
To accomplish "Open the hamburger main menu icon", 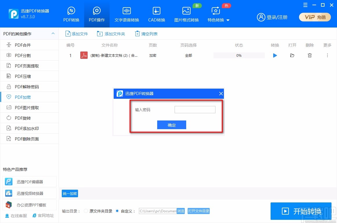I will [x=305, y=5].
